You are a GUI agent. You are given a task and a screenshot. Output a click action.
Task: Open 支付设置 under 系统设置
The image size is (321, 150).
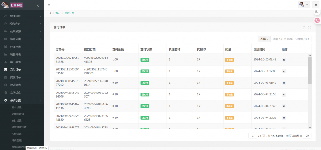[x=17, y=120]
